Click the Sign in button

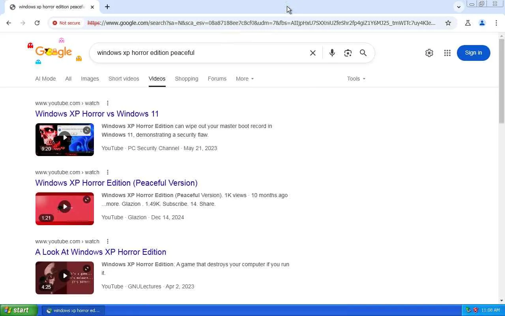tap(473, 53)
